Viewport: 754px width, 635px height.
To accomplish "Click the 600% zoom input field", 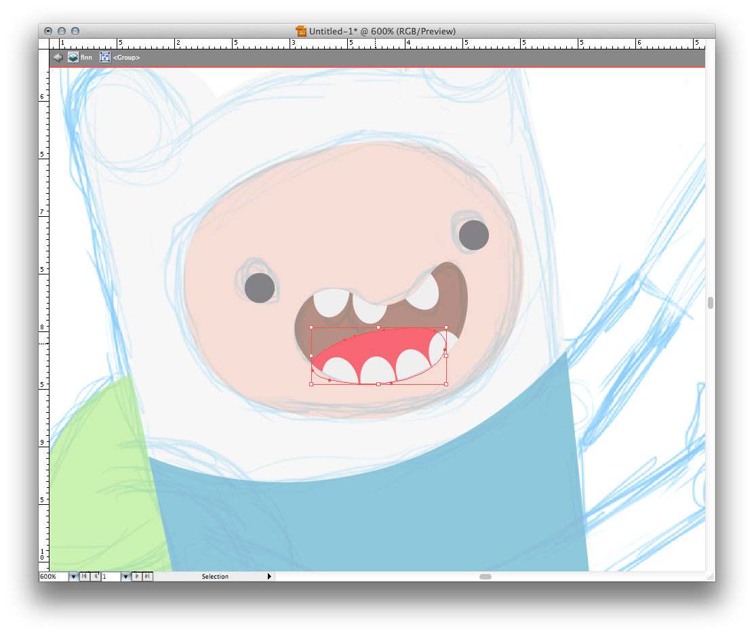I will (x=53, y=577).
